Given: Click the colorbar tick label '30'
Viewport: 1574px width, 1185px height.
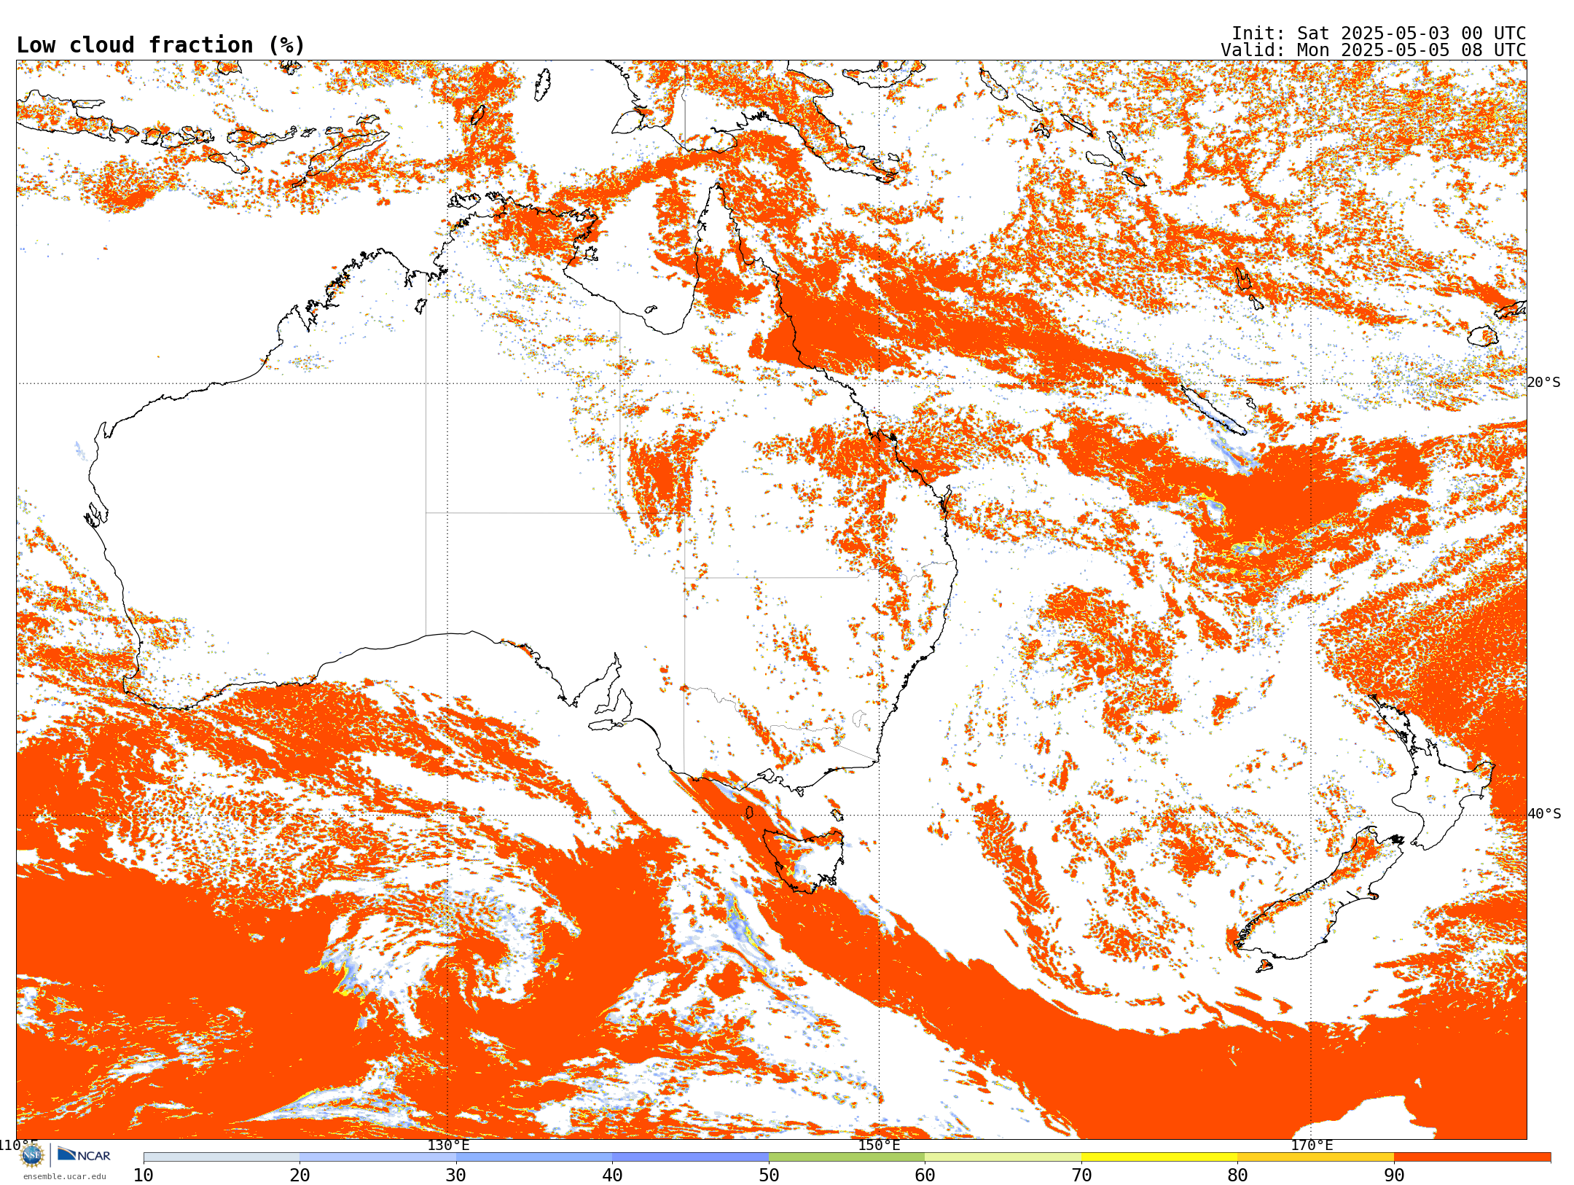Looking at the screenshot, I should (x=456, y=1176).
